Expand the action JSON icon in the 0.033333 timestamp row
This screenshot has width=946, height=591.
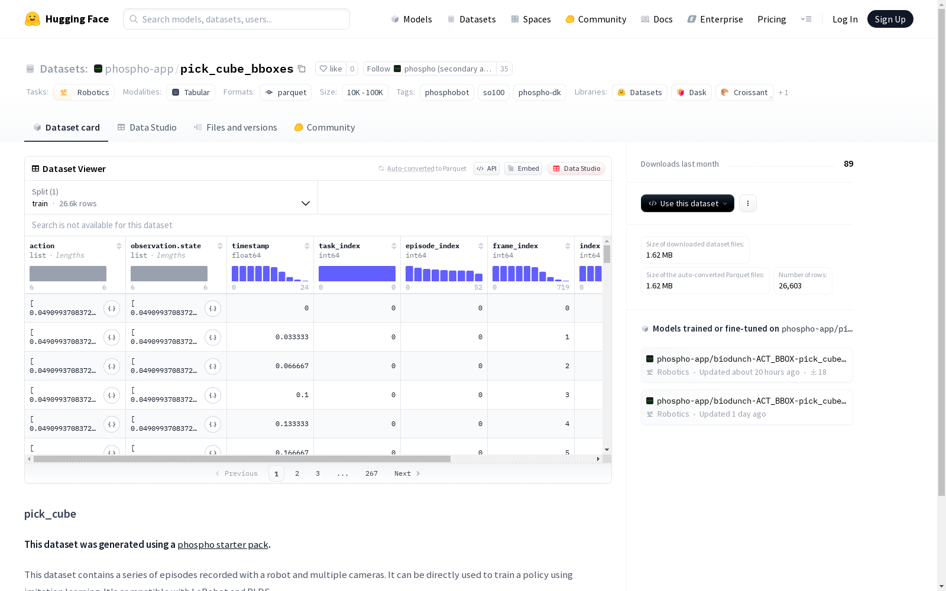(x=112, y=337)
